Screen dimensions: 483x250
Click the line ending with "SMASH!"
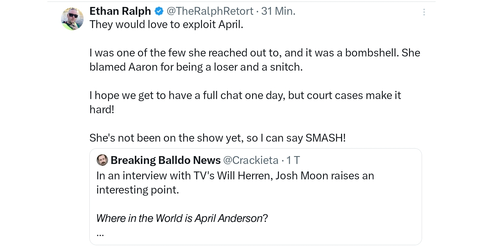(x=217, y=138)
